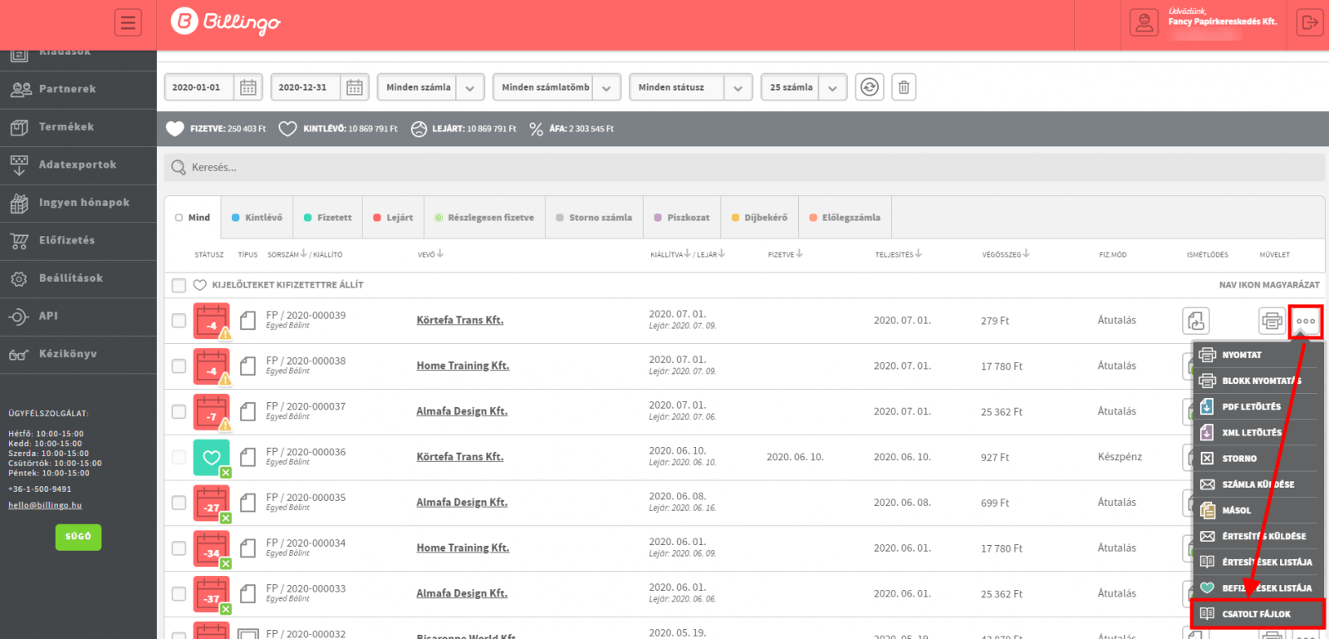Tick checkbox for invoice FP / 2020-000033
1329x639 pixels.
179,594
